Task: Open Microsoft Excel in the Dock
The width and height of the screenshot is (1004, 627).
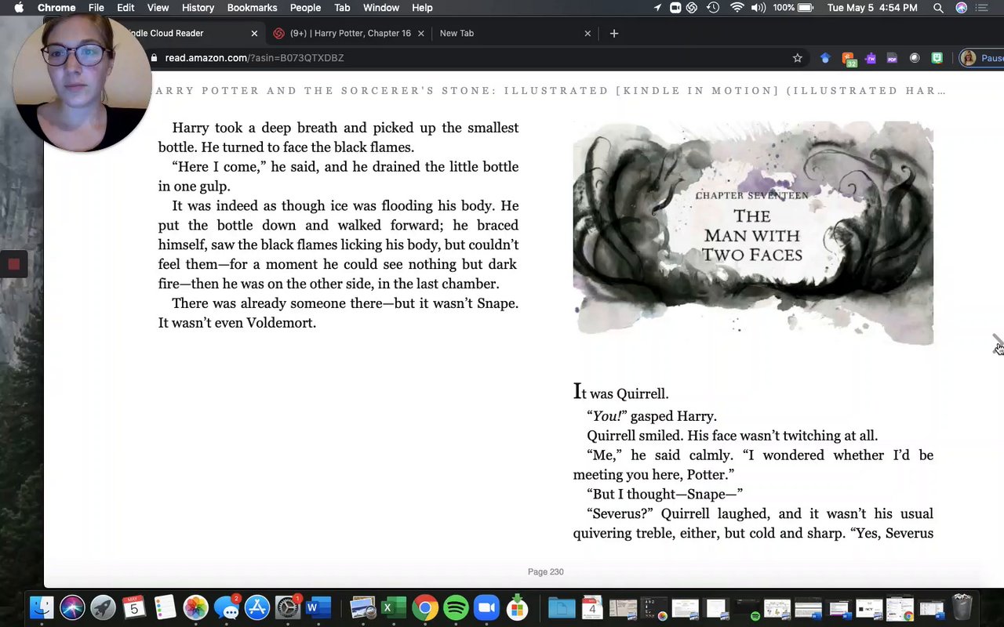Action: [x=393, y=607]
